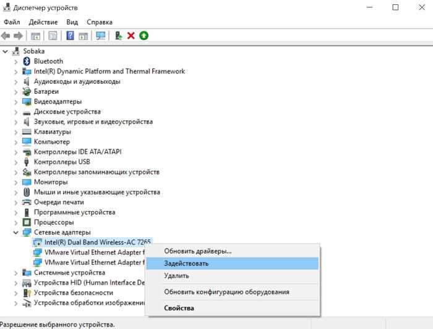Image resolution: width=433 pixels, height=329 pixels.
Task: Minimize the Диспетчер устройств window
Action: (369, 7)
